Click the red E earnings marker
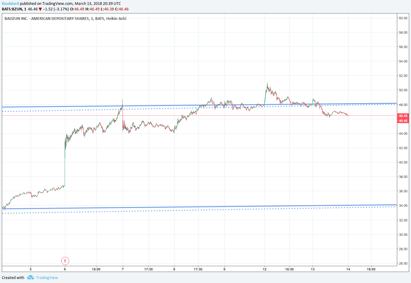 (x=65, y=261)
